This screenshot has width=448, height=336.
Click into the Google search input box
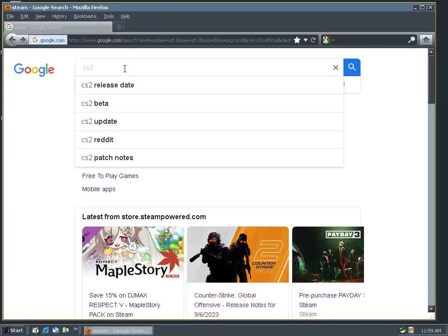coord(203,67)
